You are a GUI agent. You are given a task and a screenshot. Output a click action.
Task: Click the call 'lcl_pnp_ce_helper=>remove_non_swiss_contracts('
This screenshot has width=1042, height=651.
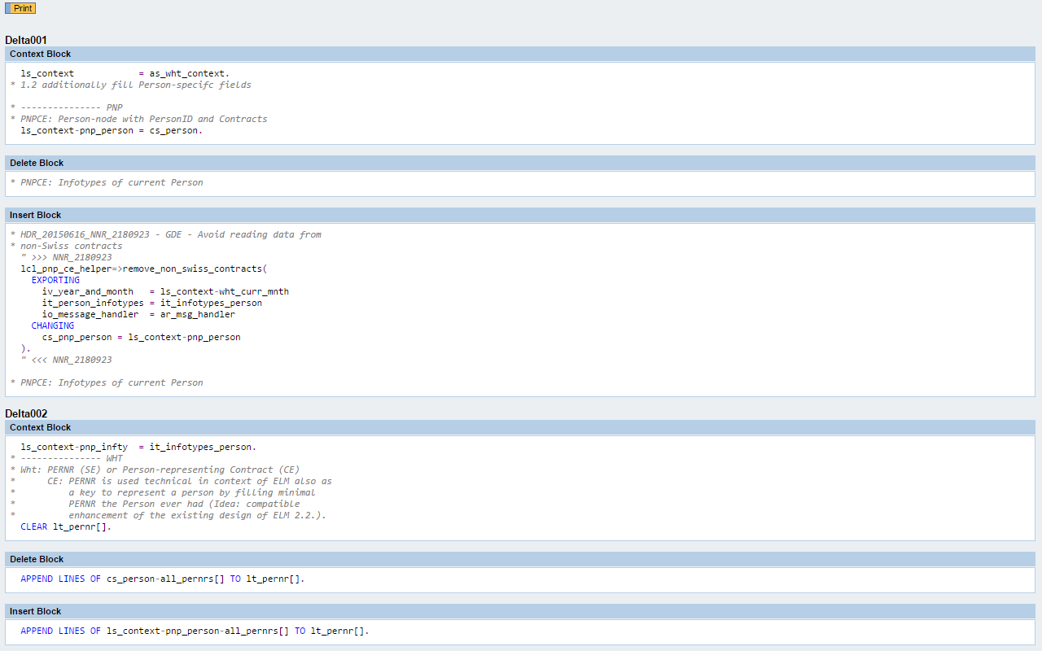point(144,269)
